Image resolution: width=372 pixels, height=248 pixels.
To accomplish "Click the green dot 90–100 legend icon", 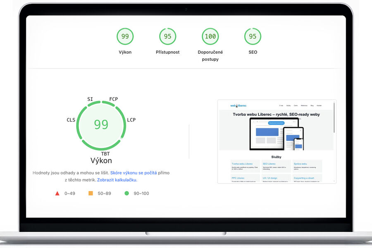I will (x=126, y=193).
